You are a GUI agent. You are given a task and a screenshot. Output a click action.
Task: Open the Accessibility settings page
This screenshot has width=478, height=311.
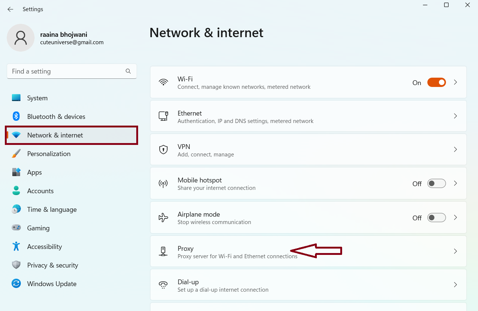[x=44, y=247]
